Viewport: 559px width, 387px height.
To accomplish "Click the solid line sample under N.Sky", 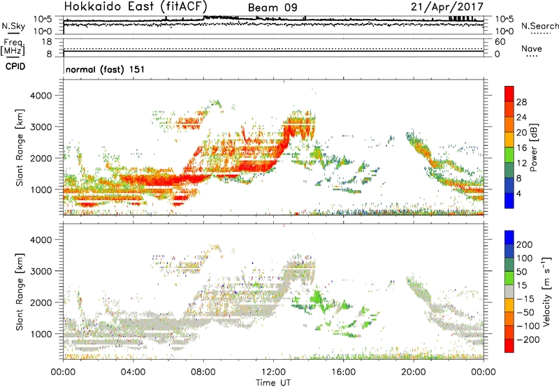I will click(x=13, y=33).
